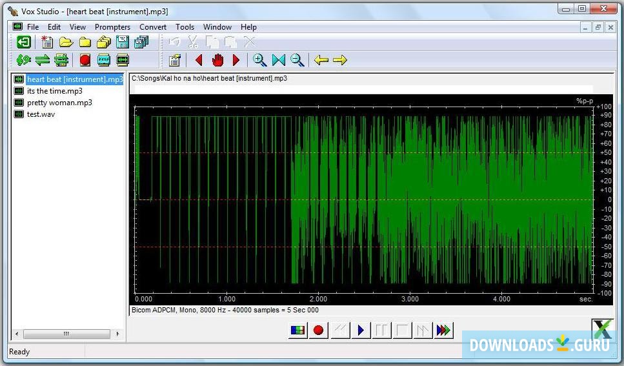Restore the inner document window
This screenshot has width=624, height=366.
[x=598, y=27]
